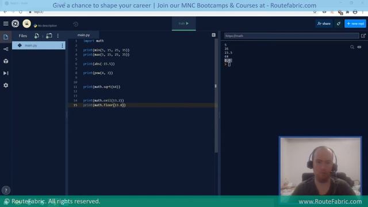Click the 'No description' label
This screenshot has height=207, width=368.
tap(47, 25)
